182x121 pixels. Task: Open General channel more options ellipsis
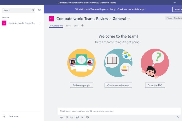(x=129, y=19)
